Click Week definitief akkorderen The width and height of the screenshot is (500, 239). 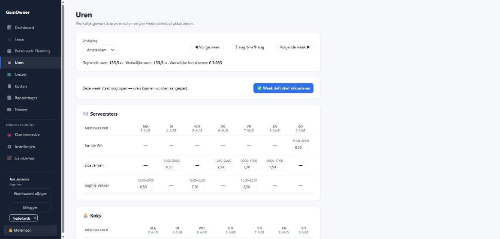(x=283, y=88)
